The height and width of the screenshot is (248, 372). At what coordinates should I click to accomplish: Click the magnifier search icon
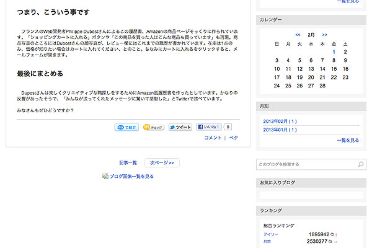tap(361, 164)
